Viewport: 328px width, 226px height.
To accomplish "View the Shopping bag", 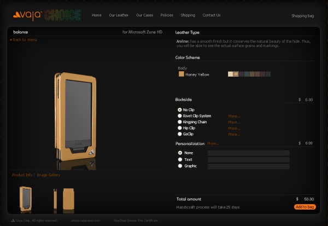I will [x=302, y=16].
